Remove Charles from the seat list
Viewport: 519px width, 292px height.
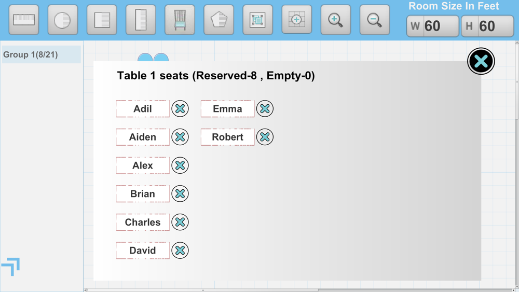point(180,222)
